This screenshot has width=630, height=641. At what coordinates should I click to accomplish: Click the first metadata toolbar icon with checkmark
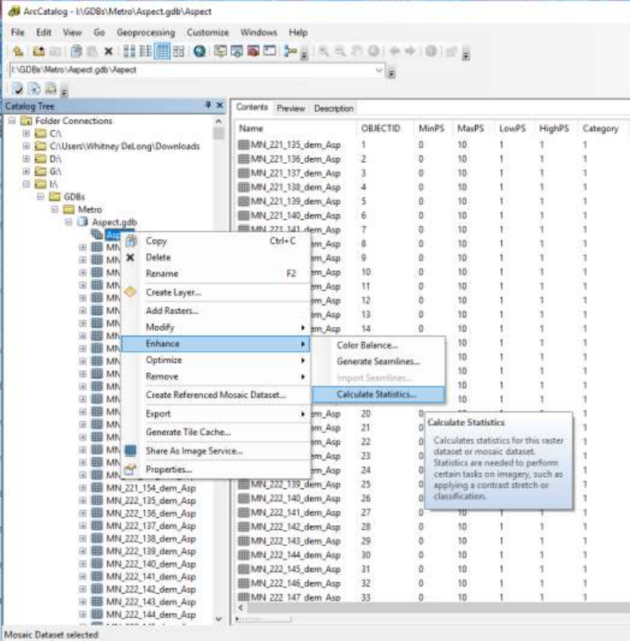(x=17, y=88)
